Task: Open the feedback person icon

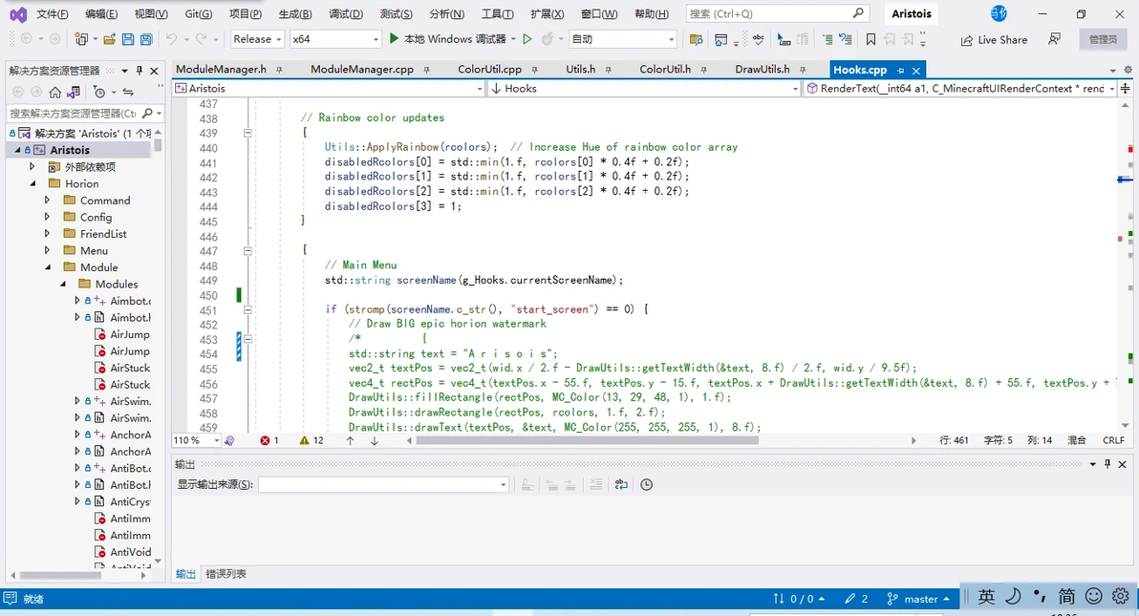Action: [x=1054, y=39]
